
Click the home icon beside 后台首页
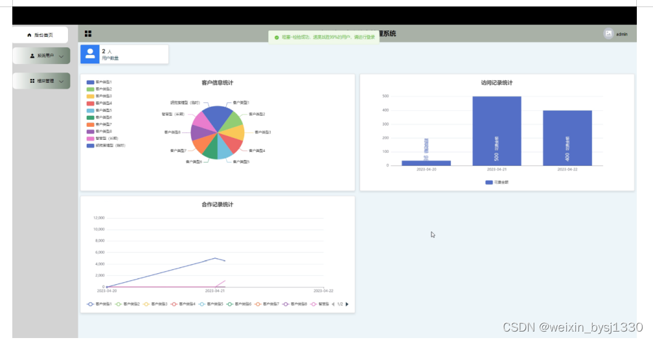pyautogui.click(x=29, y=35)
